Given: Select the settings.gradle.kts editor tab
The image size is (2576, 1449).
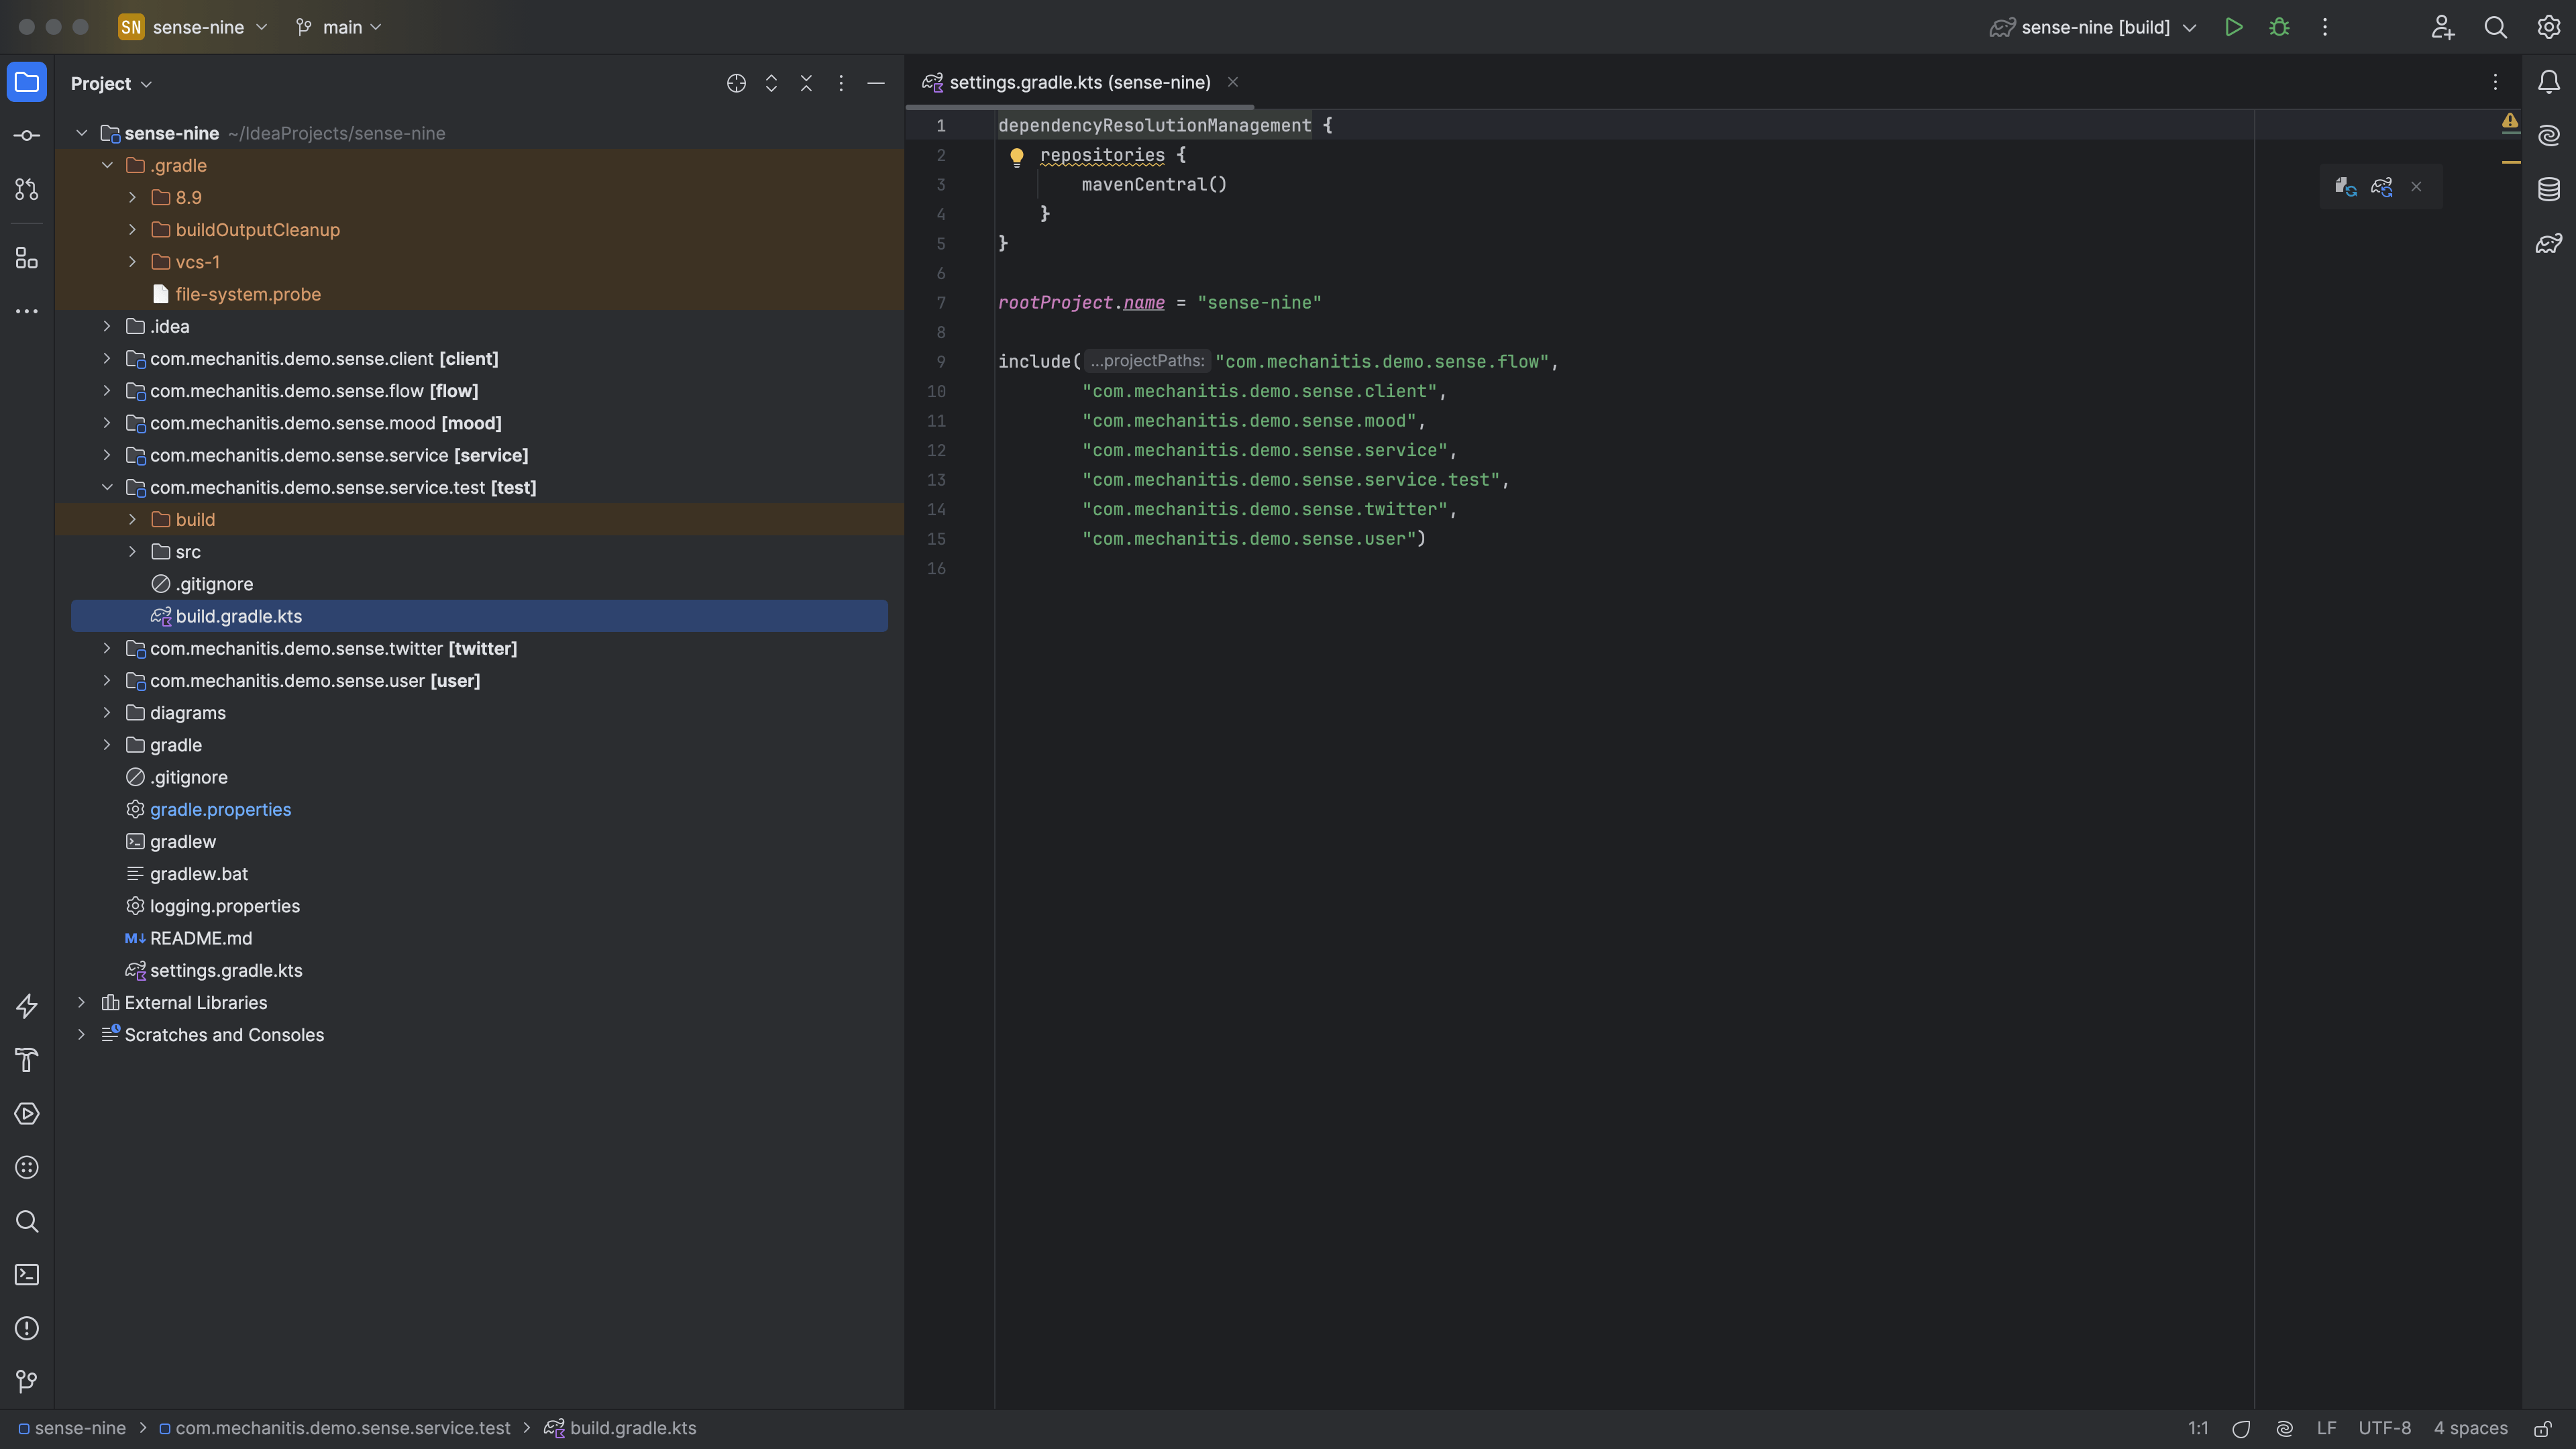Looking at the screenshot, I should tap(1078, 83).
